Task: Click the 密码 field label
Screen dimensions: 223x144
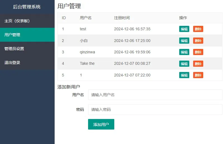Action: pyautogui.click(x=80, y=110)
